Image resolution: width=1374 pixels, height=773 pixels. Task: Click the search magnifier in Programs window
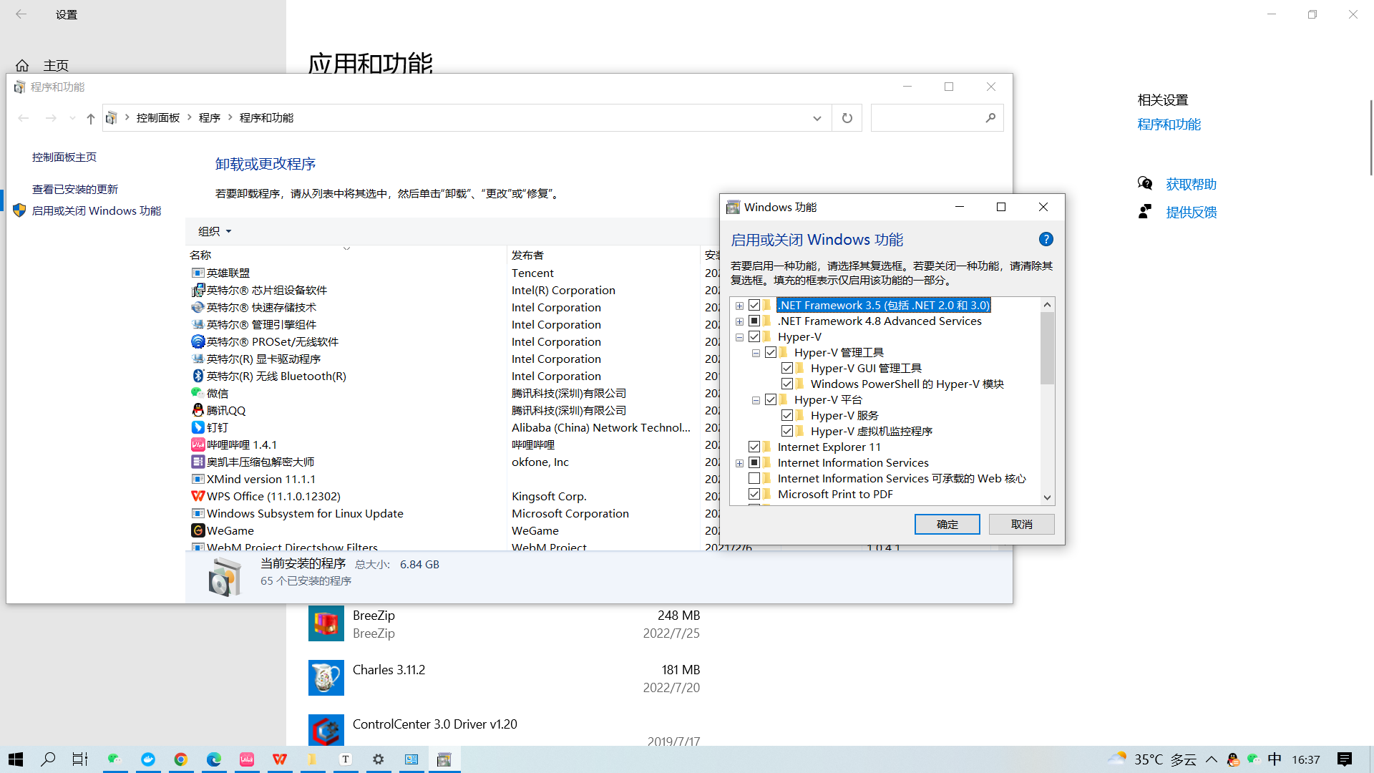990,118
